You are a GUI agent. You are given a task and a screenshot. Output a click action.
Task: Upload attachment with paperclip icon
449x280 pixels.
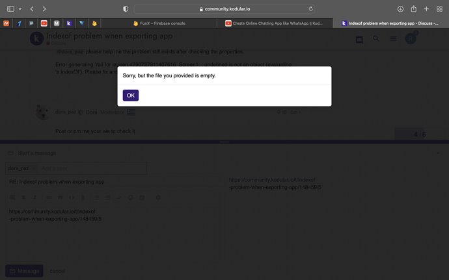click(83, 197)
